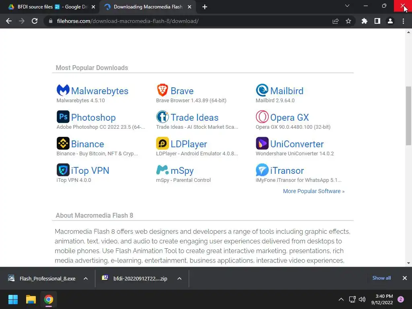Open the Binance logo icon
412x309 pixels.
[63, 143]
